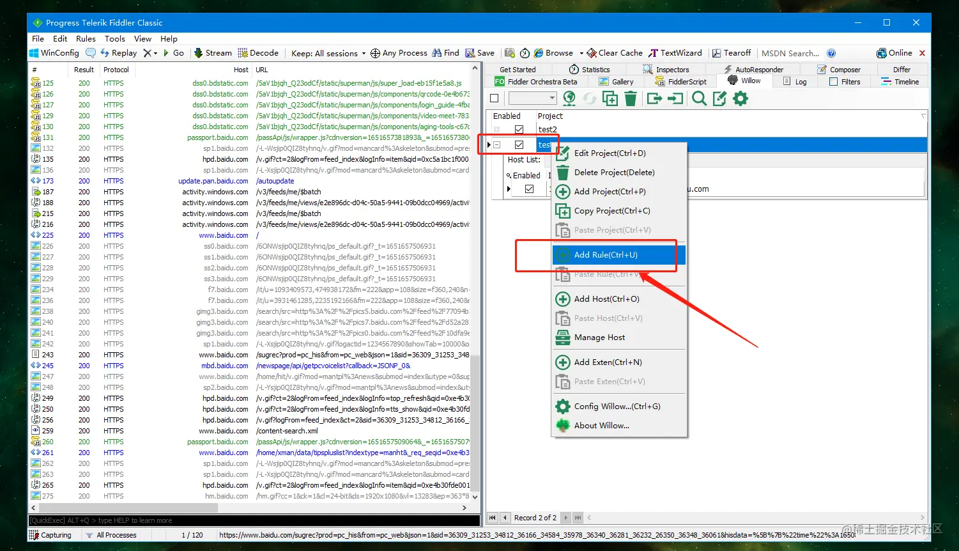Image resolution: width=959 pixels, height=551 pixels.
Task: Save sessions using toolbar Save
Action: (x=480, y=53)
